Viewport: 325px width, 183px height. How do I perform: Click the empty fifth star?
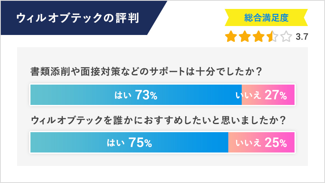[x=286, y=37]
